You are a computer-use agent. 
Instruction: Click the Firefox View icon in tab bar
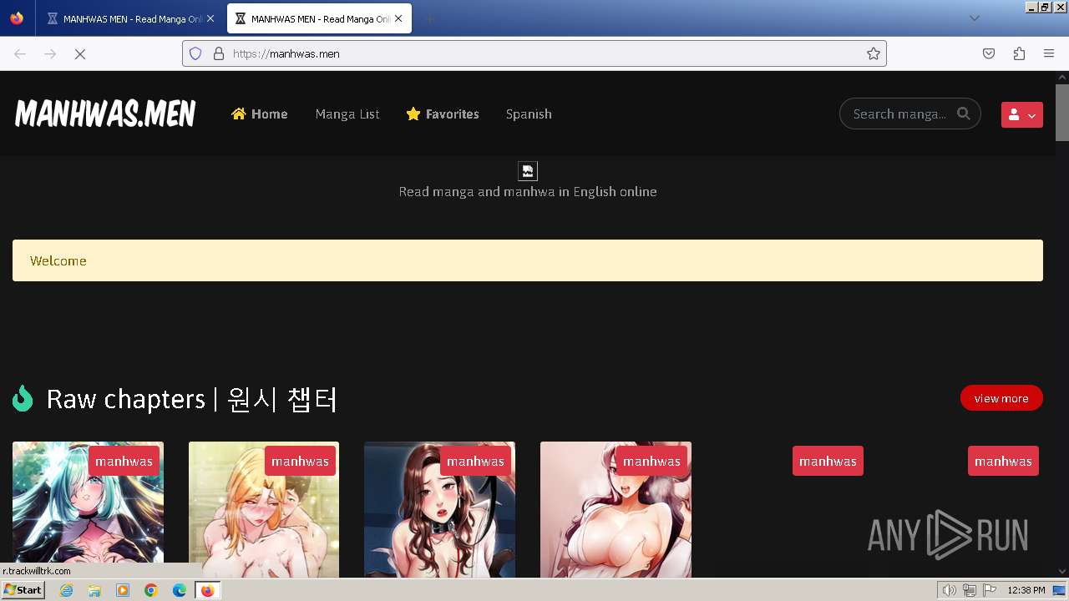tap(17, 18)
